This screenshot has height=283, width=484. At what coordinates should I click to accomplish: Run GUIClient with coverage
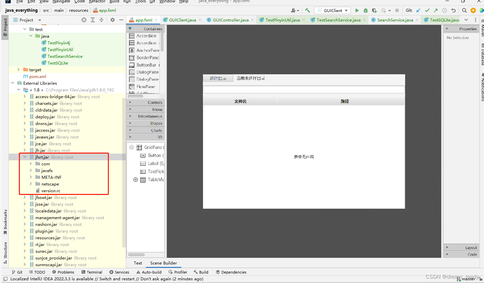coord(374,10)
